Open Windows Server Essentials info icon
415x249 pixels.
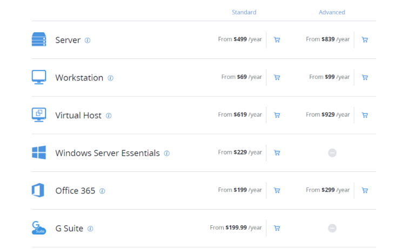pyautogui.click(x=167, y=153)
